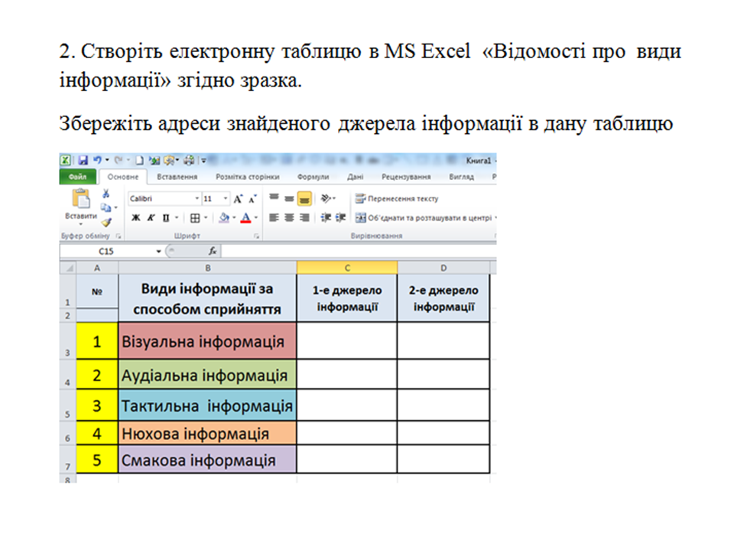Click the red Font Color A swatch
734x551 pixels.
click(245, 218)
